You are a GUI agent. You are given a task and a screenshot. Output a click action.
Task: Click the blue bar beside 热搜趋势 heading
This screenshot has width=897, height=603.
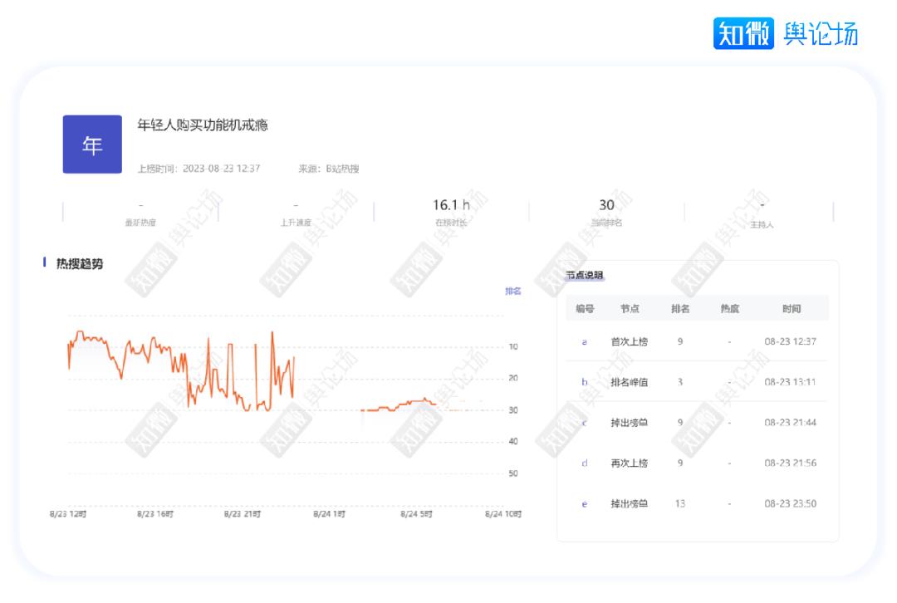pyautogui.click(x=44, y=262)
